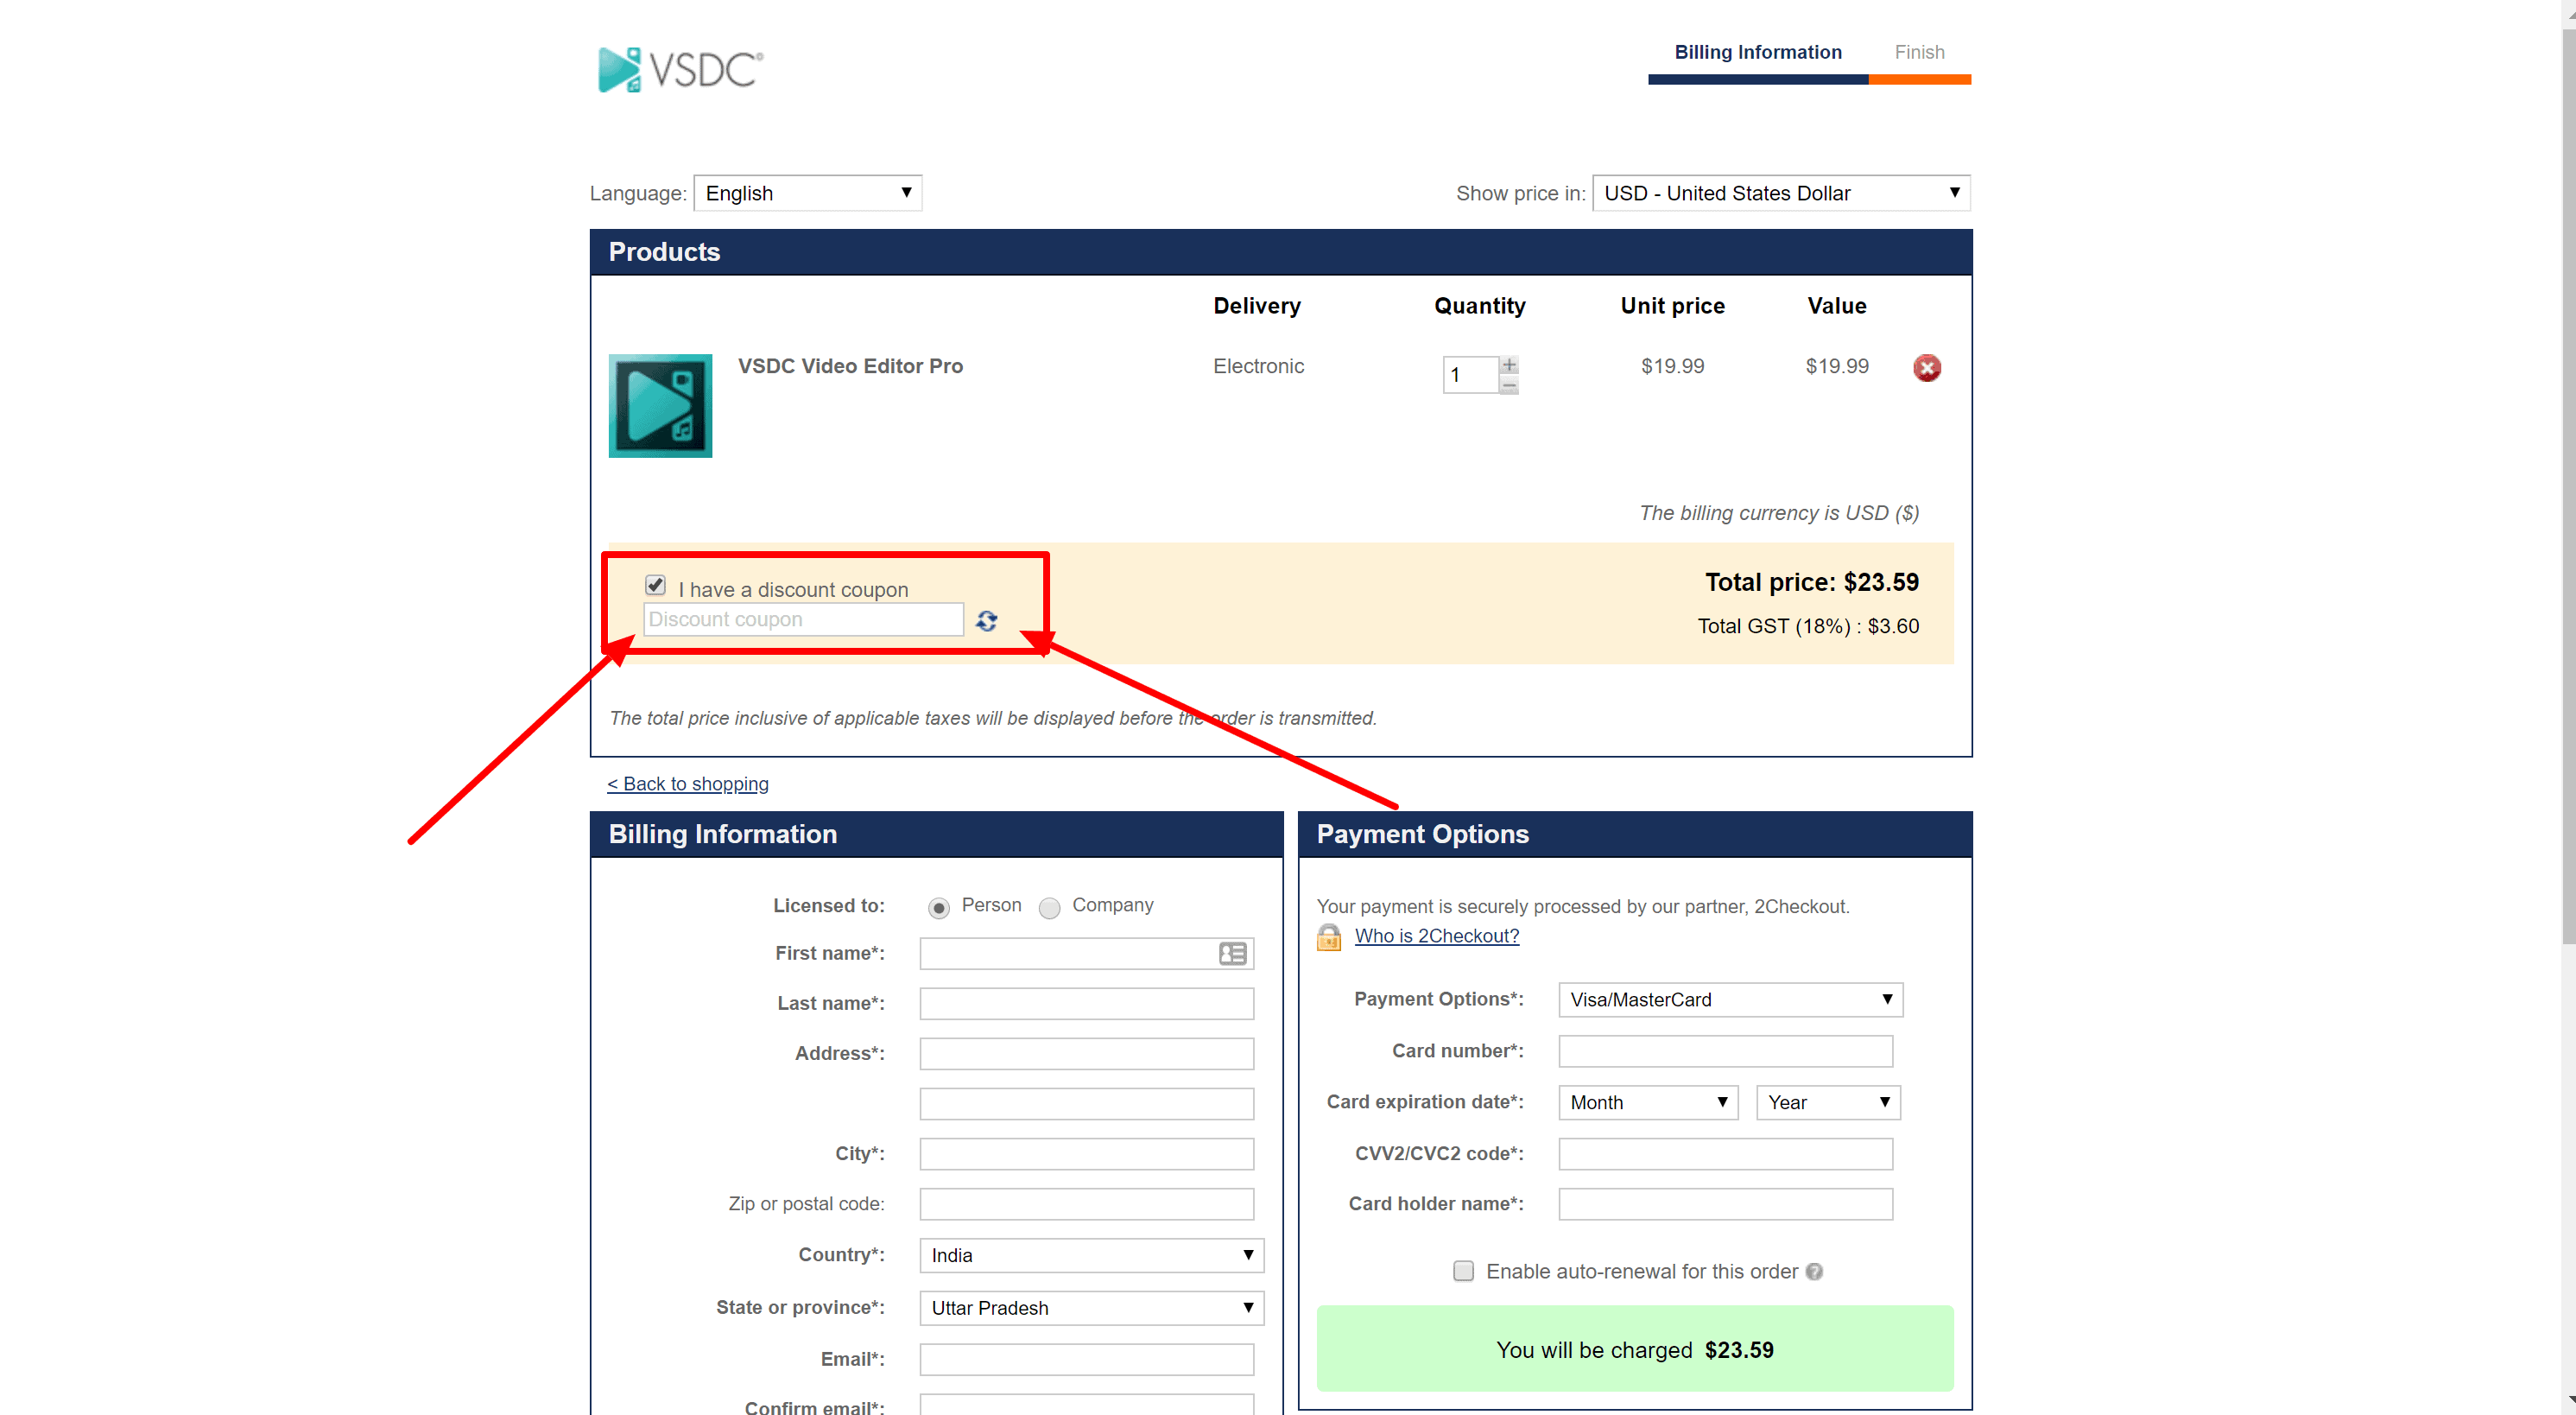
Task: Click the refresh discount coupon icon
Action: pyautogui.click(x=987, y=621)
